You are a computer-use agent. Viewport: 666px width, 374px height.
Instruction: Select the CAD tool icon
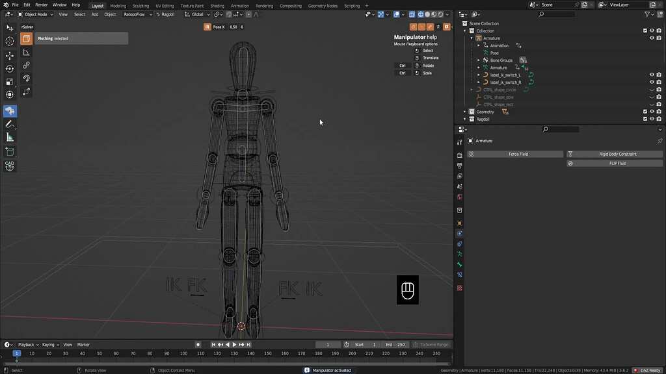tap(10, 166)
